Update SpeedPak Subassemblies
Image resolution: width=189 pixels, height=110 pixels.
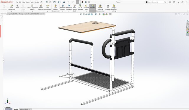tap(100, 8)
